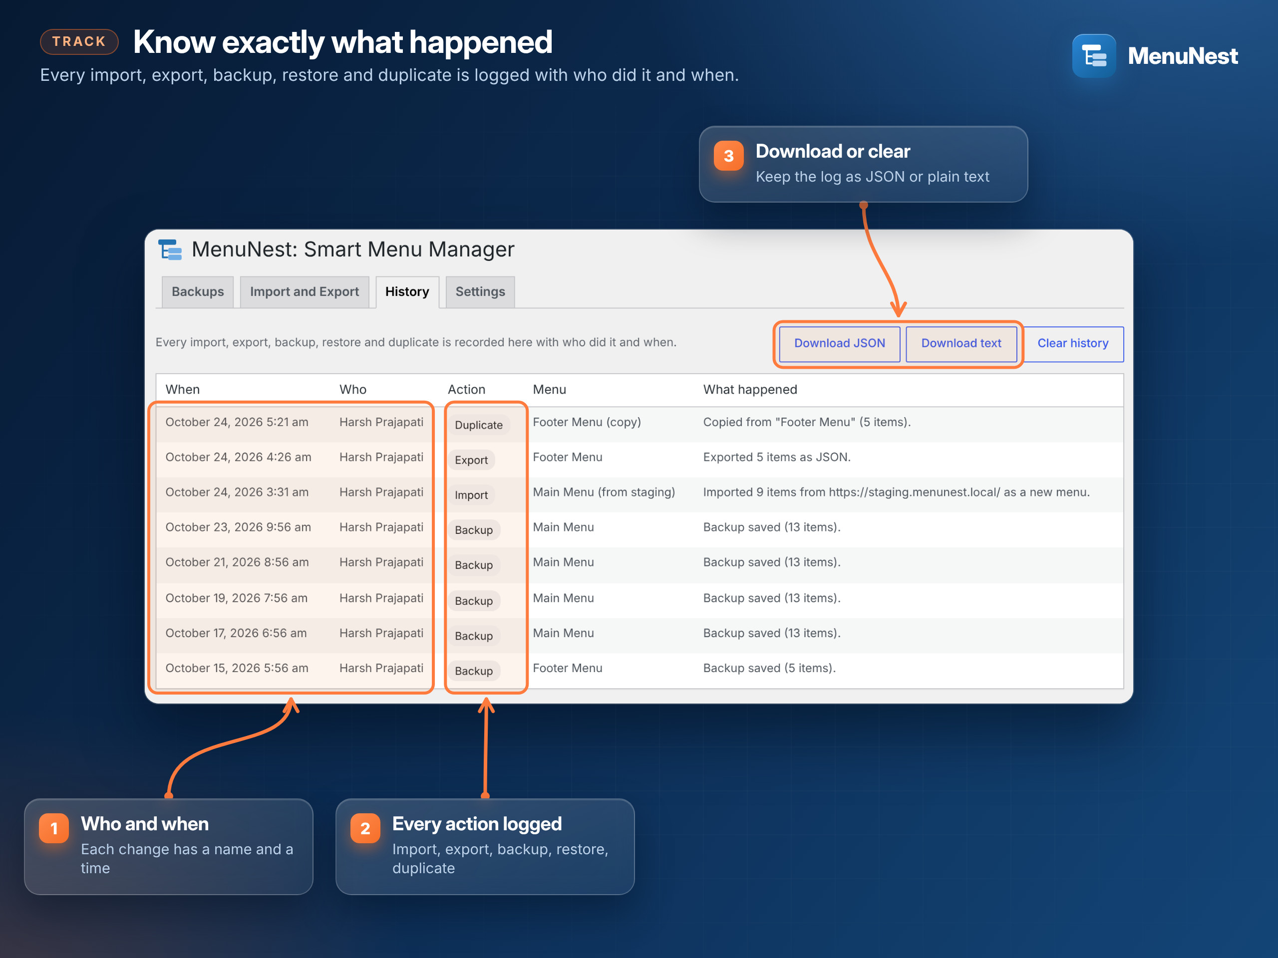Viewport: 1278px width, 958px height.
Task: Click the 'Menu' column header
Action: 549,390
